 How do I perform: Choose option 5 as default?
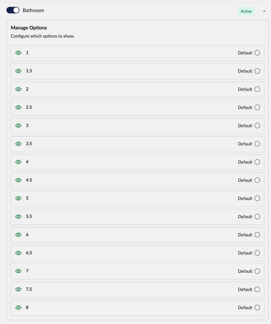point(257,199)
